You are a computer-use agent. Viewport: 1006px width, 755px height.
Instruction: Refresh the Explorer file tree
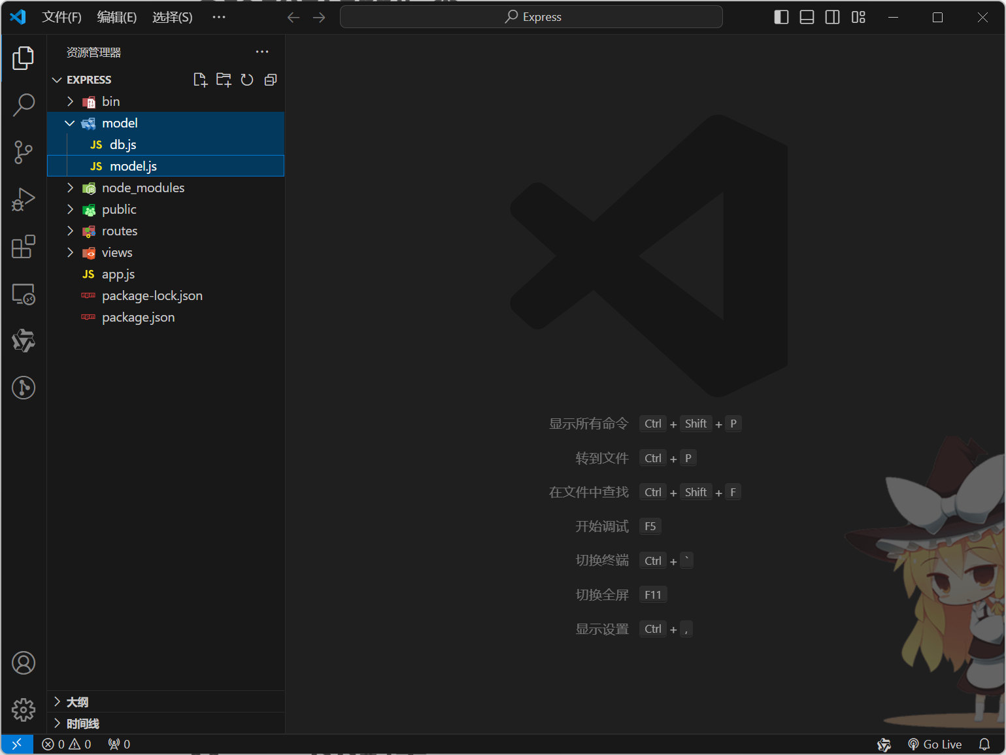(x=247, y=80)
